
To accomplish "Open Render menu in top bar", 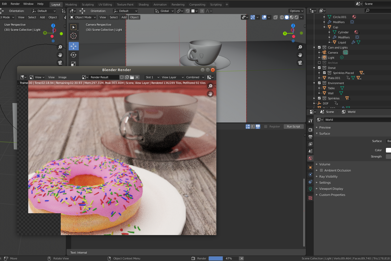I will coord(15,4).
